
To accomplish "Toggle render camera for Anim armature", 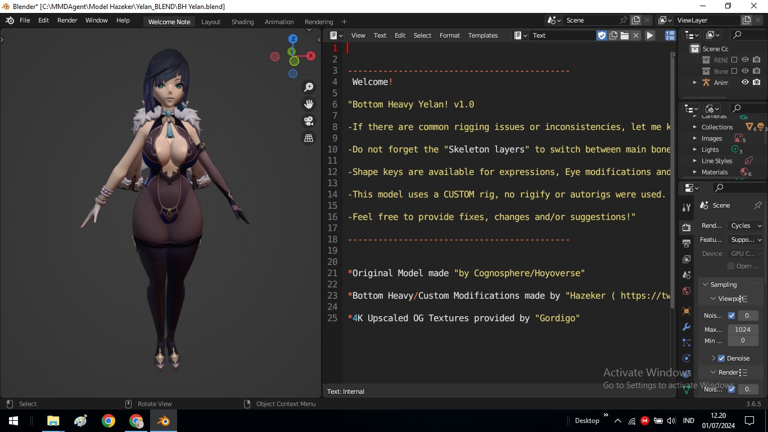I will coord(757,82).
